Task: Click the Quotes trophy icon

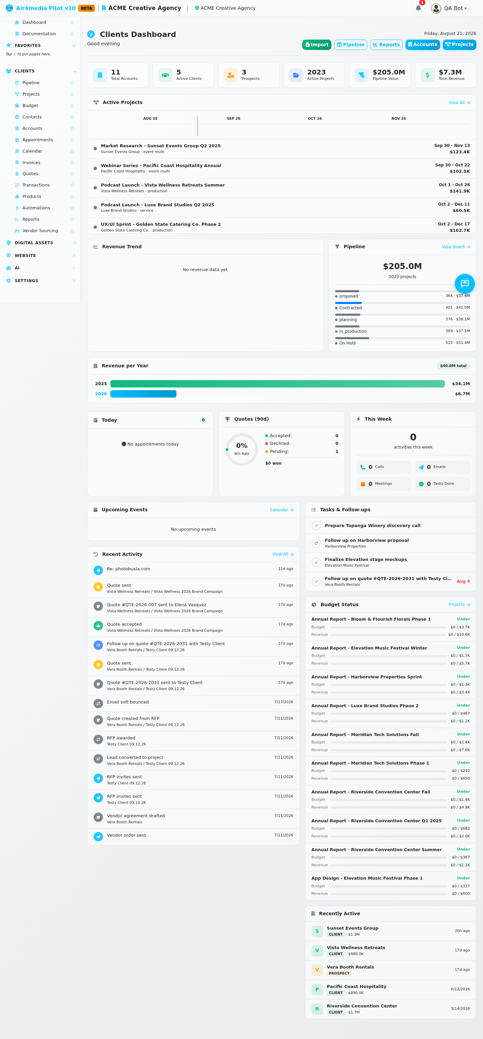Action: [227, 419]
